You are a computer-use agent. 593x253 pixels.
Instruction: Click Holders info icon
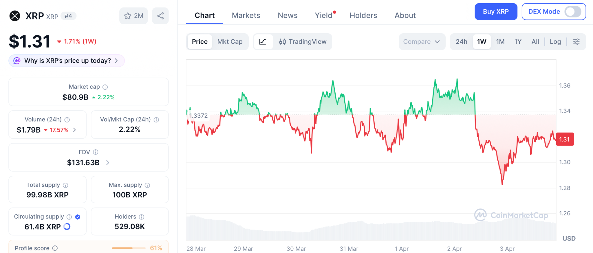[x=142, y=217]
